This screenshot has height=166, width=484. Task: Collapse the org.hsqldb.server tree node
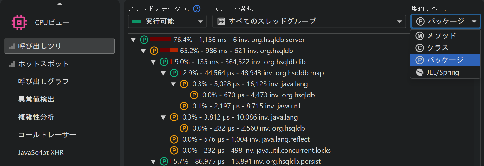click(134, 40)
